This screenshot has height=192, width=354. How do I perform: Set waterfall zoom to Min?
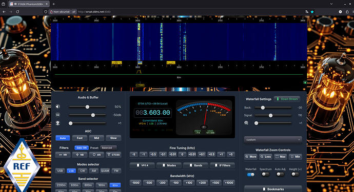[296, 157]
